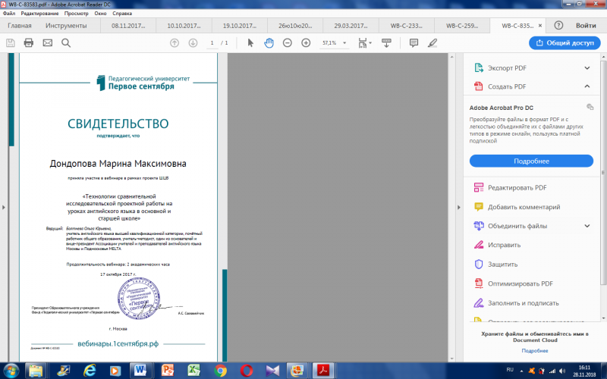Click the blue Подробнее button
607x379 pixels.
[x=531, y=161]
